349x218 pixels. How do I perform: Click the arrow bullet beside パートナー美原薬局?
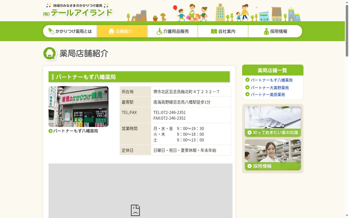[x=247, y=94]
